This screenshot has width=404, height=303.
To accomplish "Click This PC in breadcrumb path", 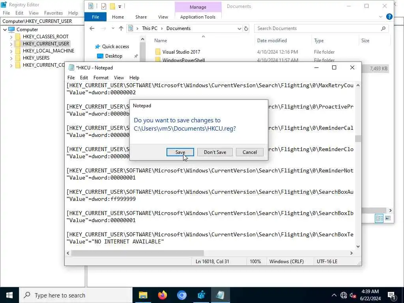I will 150,28.
